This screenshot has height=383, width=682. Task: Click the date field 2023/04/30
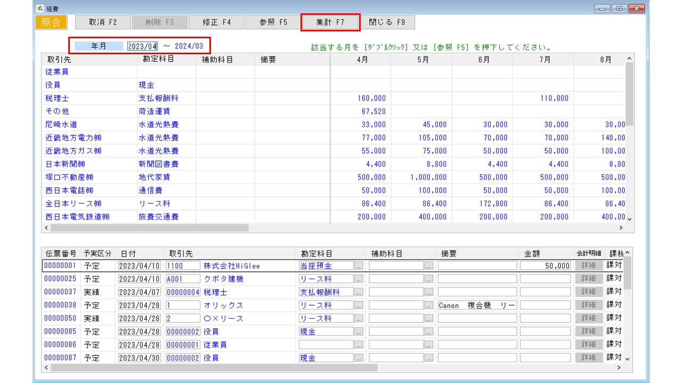pyautogui.click(x=140, y=358)
